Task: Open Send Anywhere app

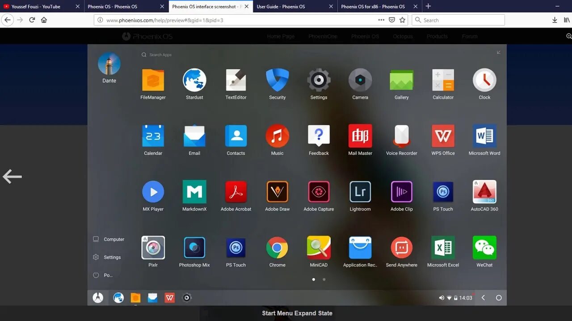Action: click(x=401, y=247)
